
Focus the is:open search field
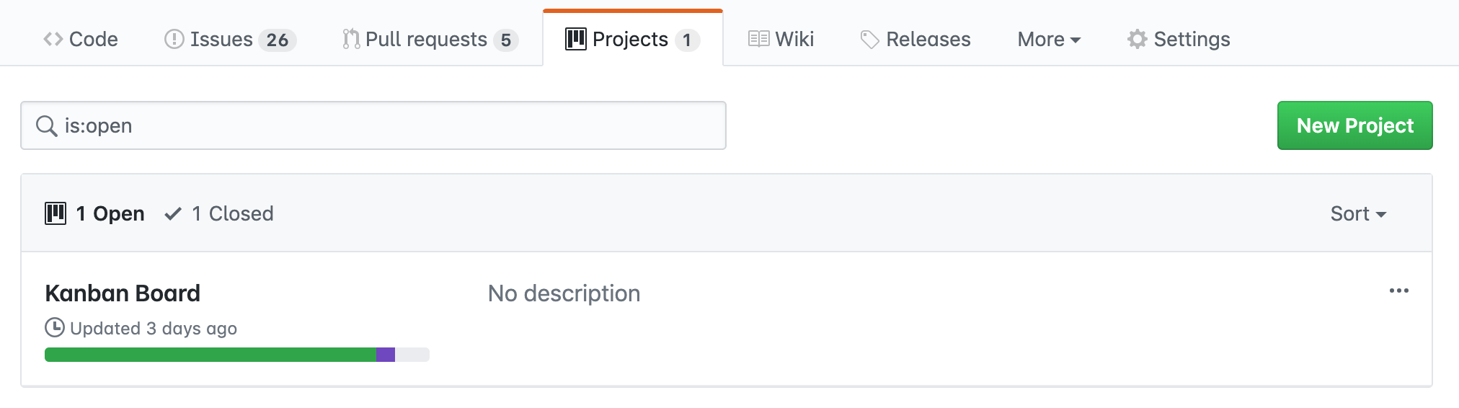(389, 126)
